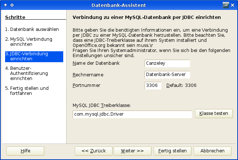Screen dimensions: 238x160
Task: Open Hilfe for the wizard
Action: click(25, 151)
